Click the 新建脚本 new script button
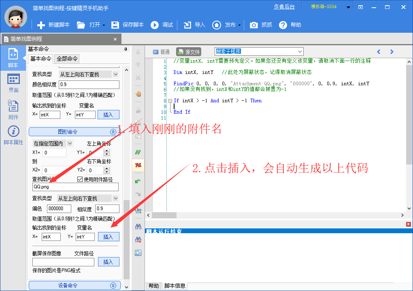The image size is (413, 291). coord(53,25)
